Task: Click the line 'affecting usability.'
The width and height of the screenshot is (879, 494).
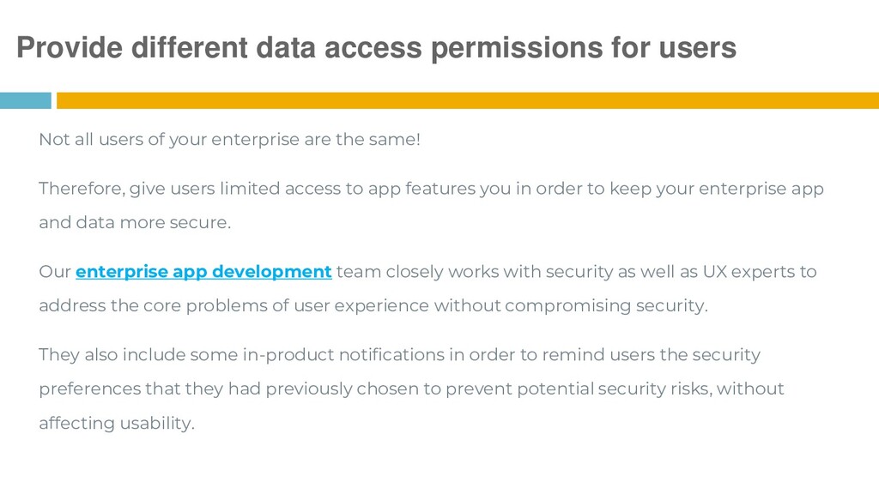Action: 117,424
